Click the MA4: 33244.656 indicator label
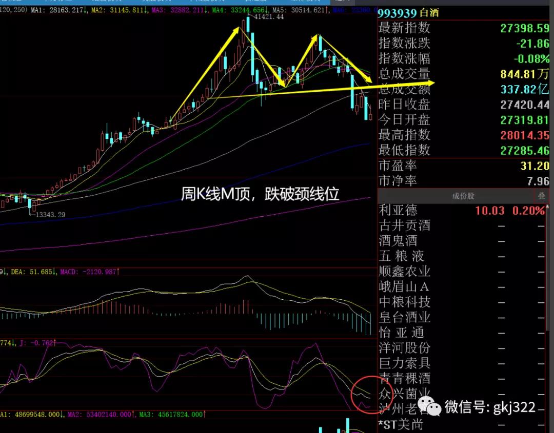 click(241, 10)
